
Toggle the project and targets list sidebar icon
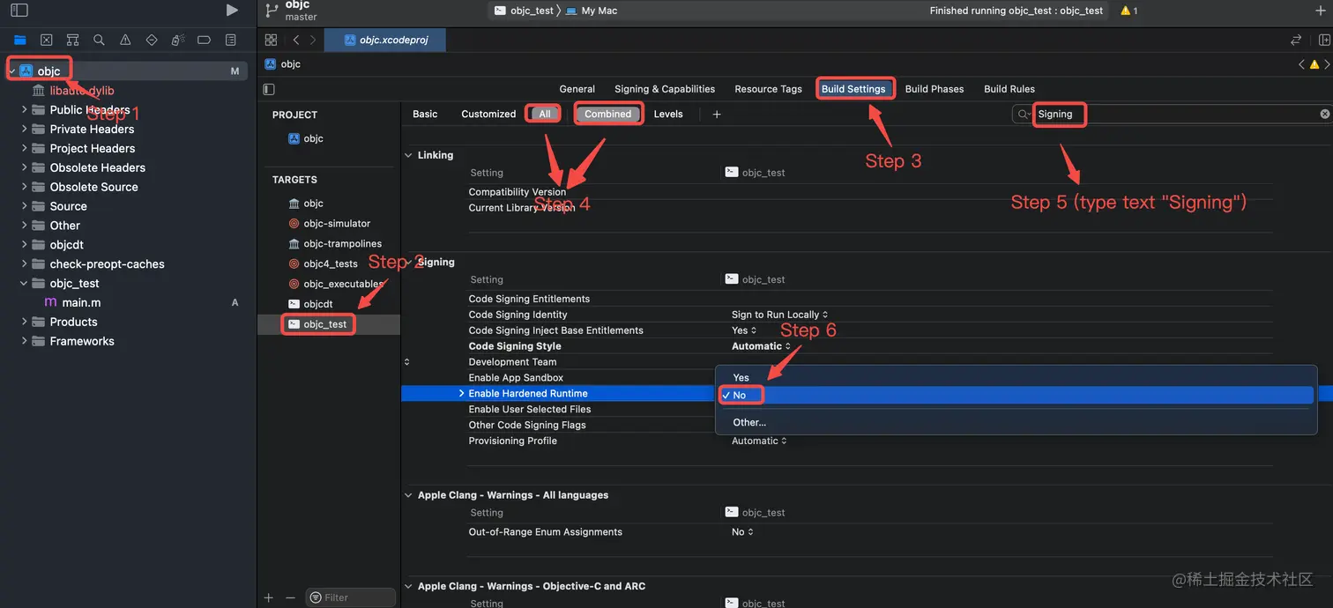point(269,89)
